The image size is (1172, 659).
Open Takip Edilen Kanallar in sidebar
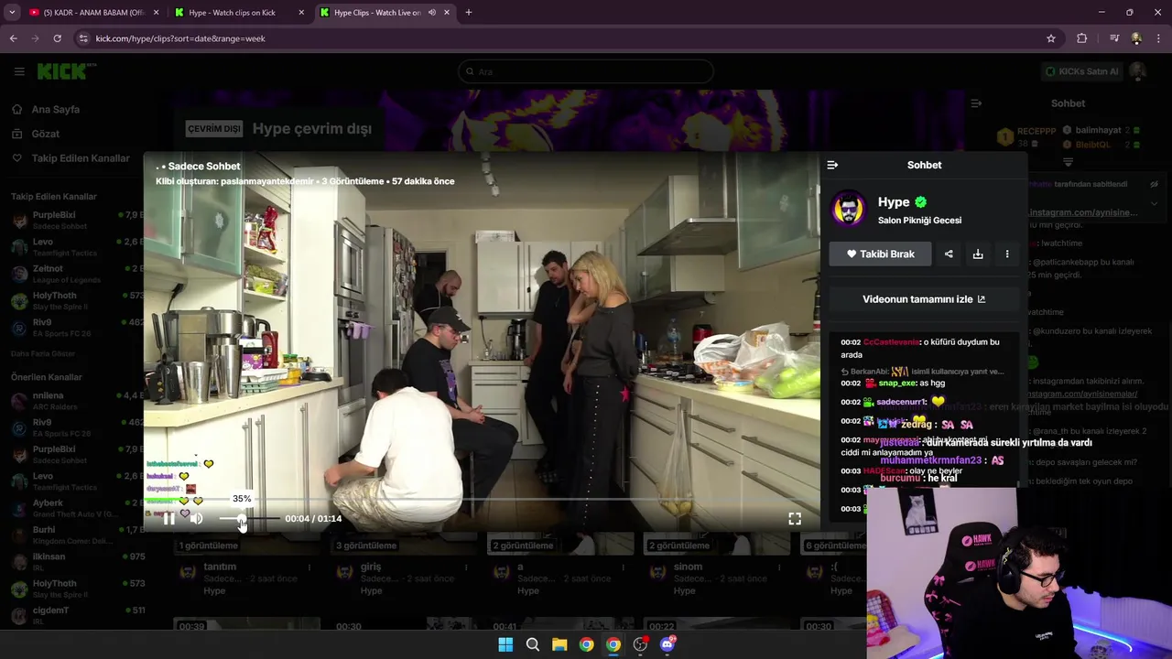pyautogui.click(x=81, y=158)
